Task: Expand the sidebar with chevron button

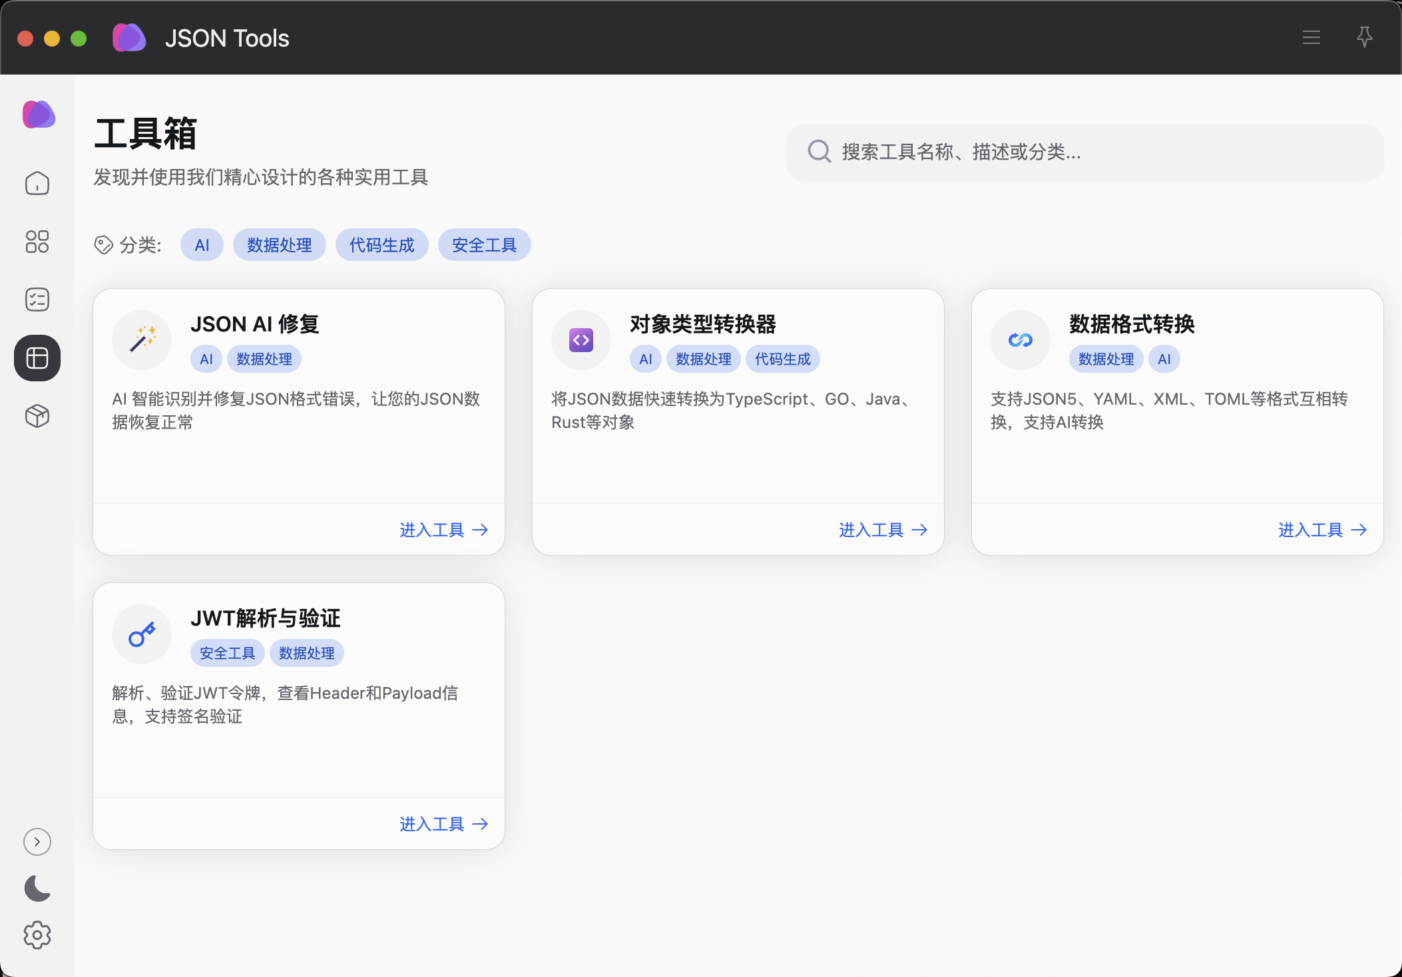Action: pos(37,842)
